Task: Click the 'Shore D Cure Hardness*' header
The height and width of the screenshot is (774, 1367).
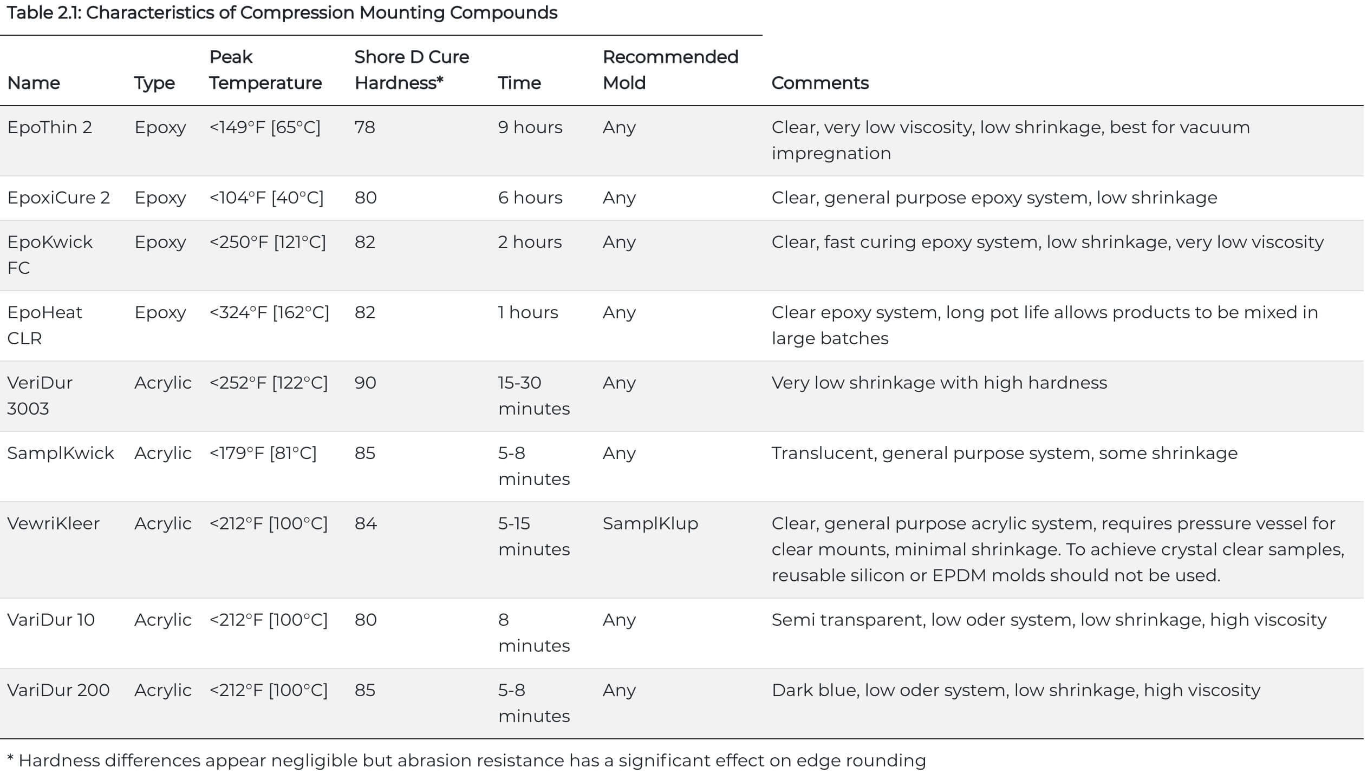Action: (412, 70)
